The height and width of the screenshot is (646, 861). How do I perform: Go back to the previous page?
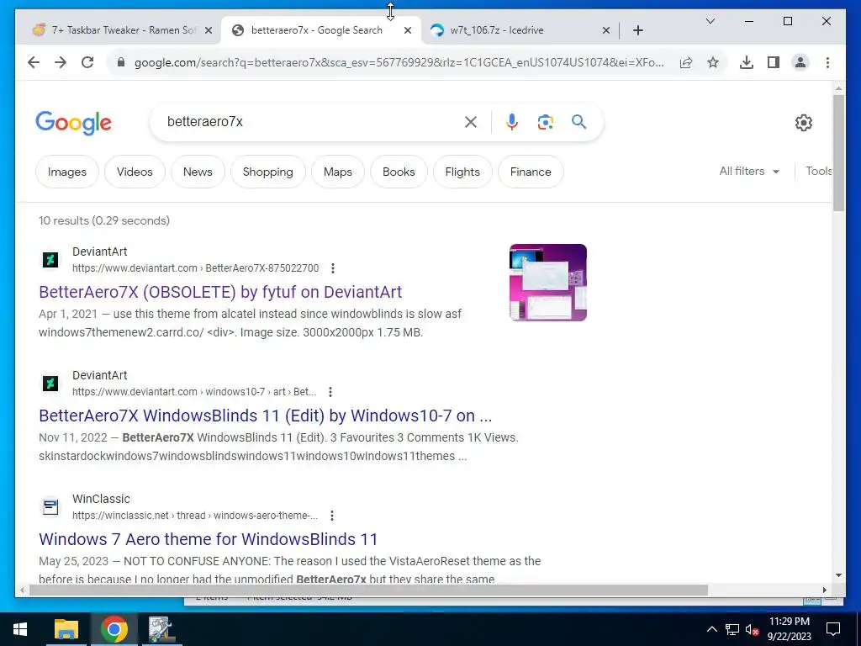(34, 62)
